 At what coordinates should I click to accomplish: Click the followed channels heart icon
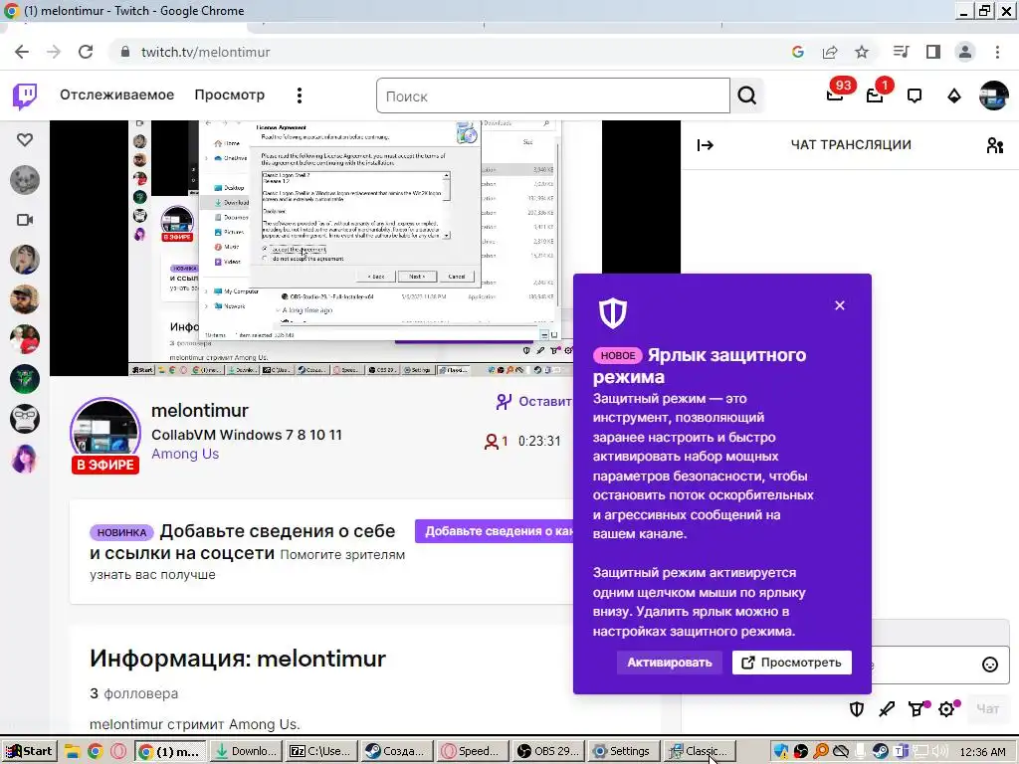[x=25, y=139]
